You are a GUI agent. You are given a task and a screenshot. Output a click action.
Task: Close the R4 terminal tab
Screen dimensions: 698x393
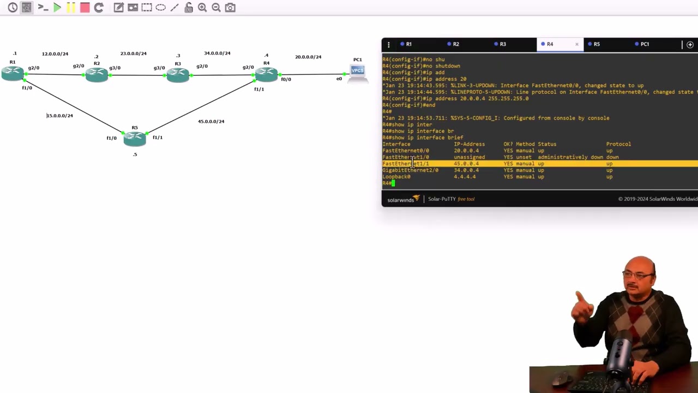(x=577, y=44)
